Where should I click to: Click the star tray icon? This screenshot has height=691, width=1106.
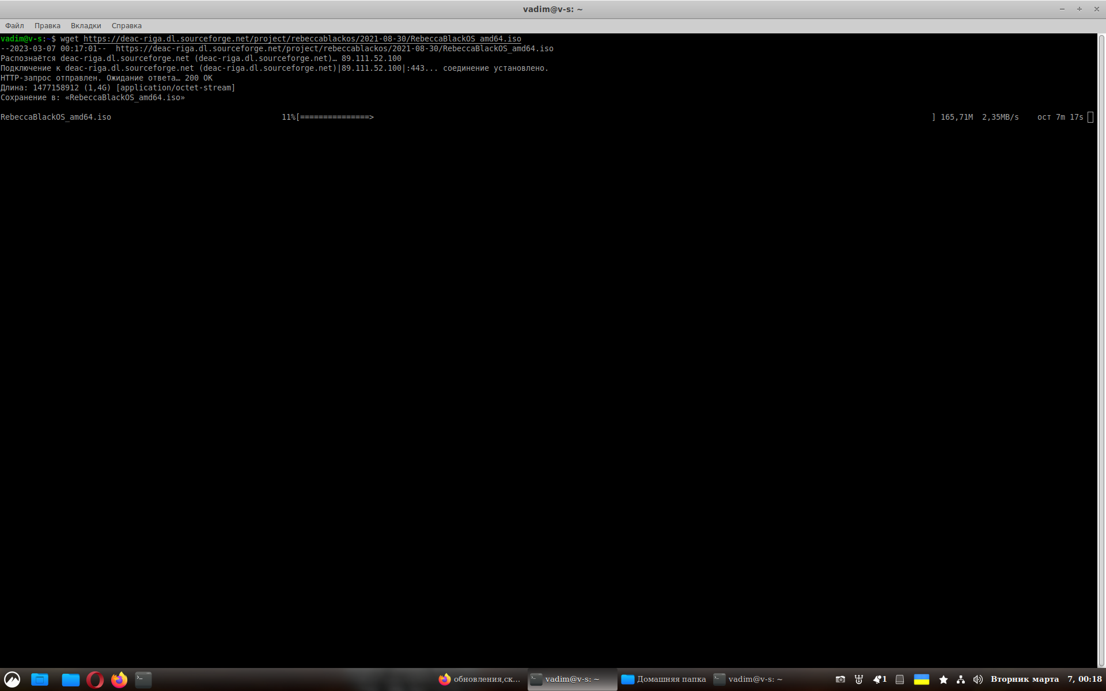click(x=943, y=679)
